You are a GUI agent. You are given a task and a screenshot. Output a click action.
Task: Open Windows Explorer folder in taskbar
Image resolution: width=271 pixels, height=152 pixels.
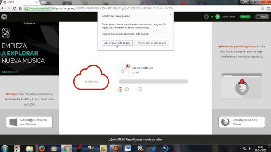[29, 148]
